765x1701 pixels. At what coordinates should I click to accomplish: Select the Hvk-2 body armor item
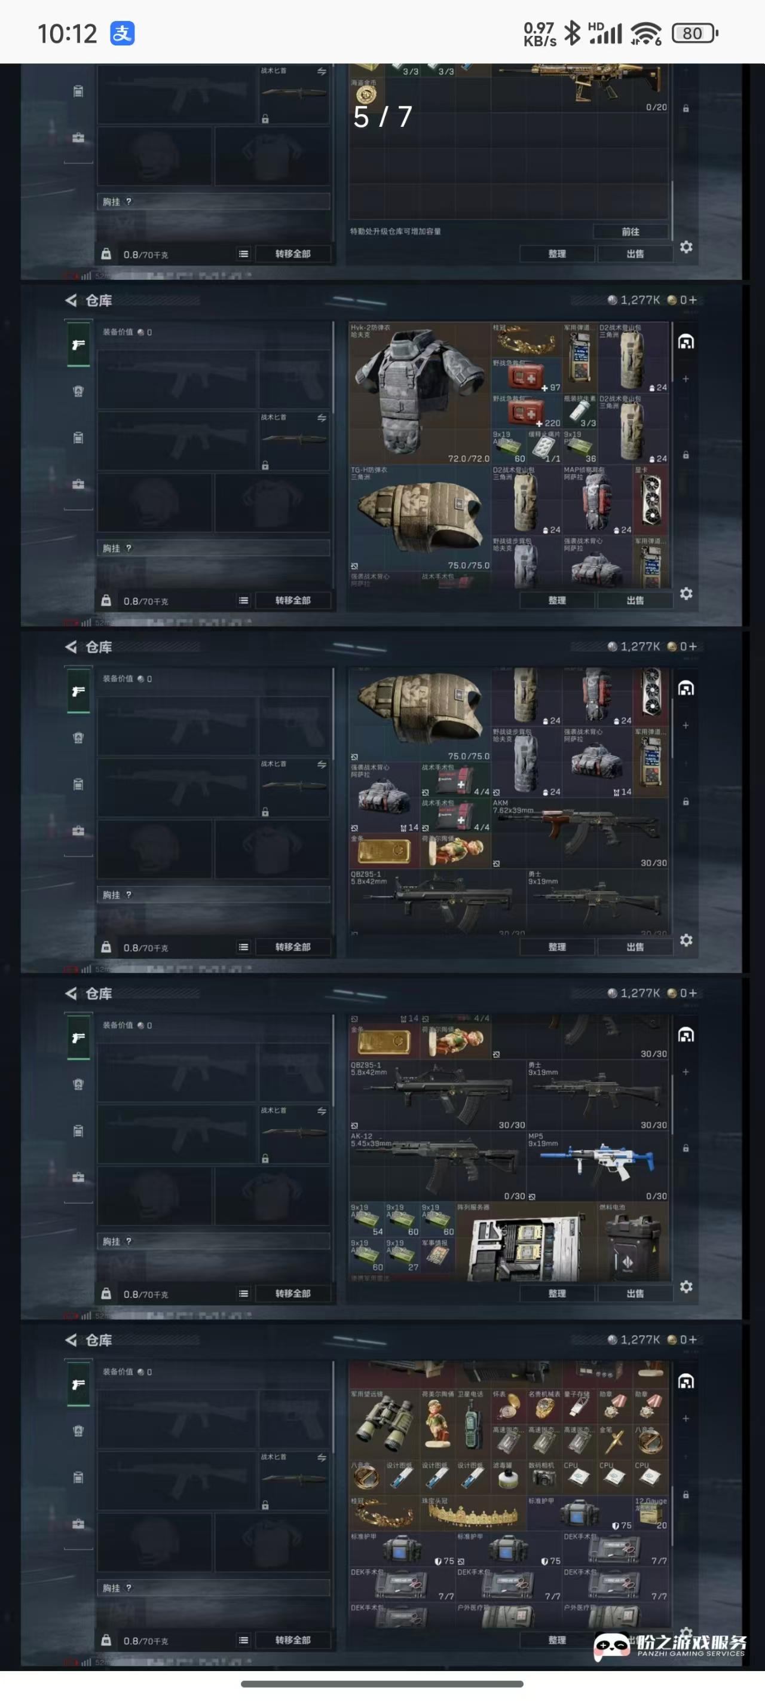point(420,393)
